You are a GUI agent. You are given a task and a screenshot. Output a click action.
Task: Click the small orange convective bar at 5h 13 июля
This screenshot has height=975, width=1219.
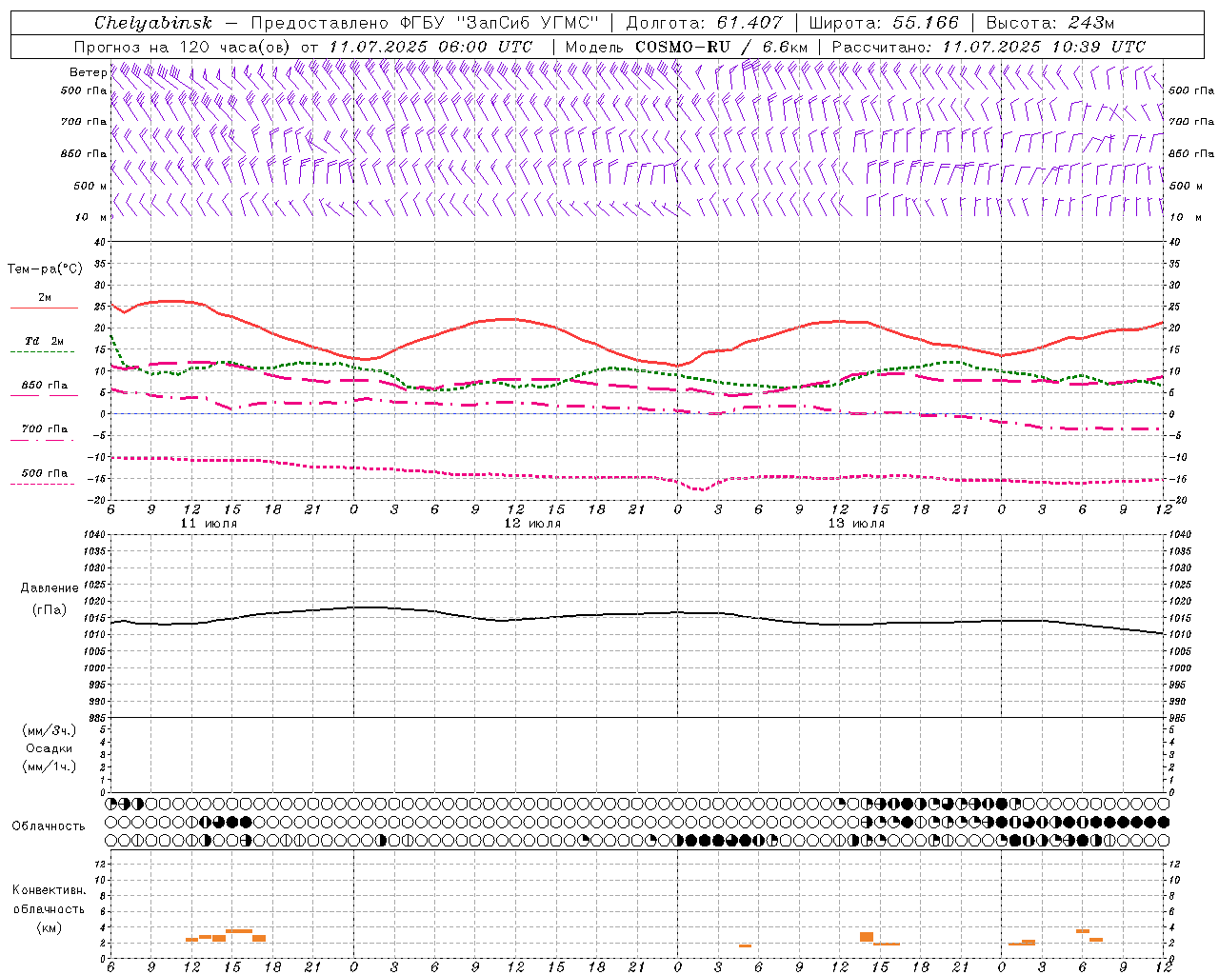(x=745, y=945)
